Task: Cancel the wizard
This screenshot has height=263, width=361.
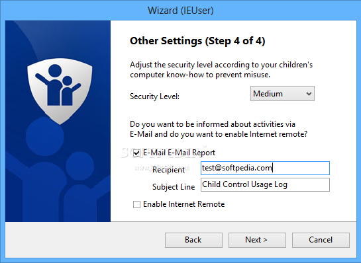Action: click(321, 240)
